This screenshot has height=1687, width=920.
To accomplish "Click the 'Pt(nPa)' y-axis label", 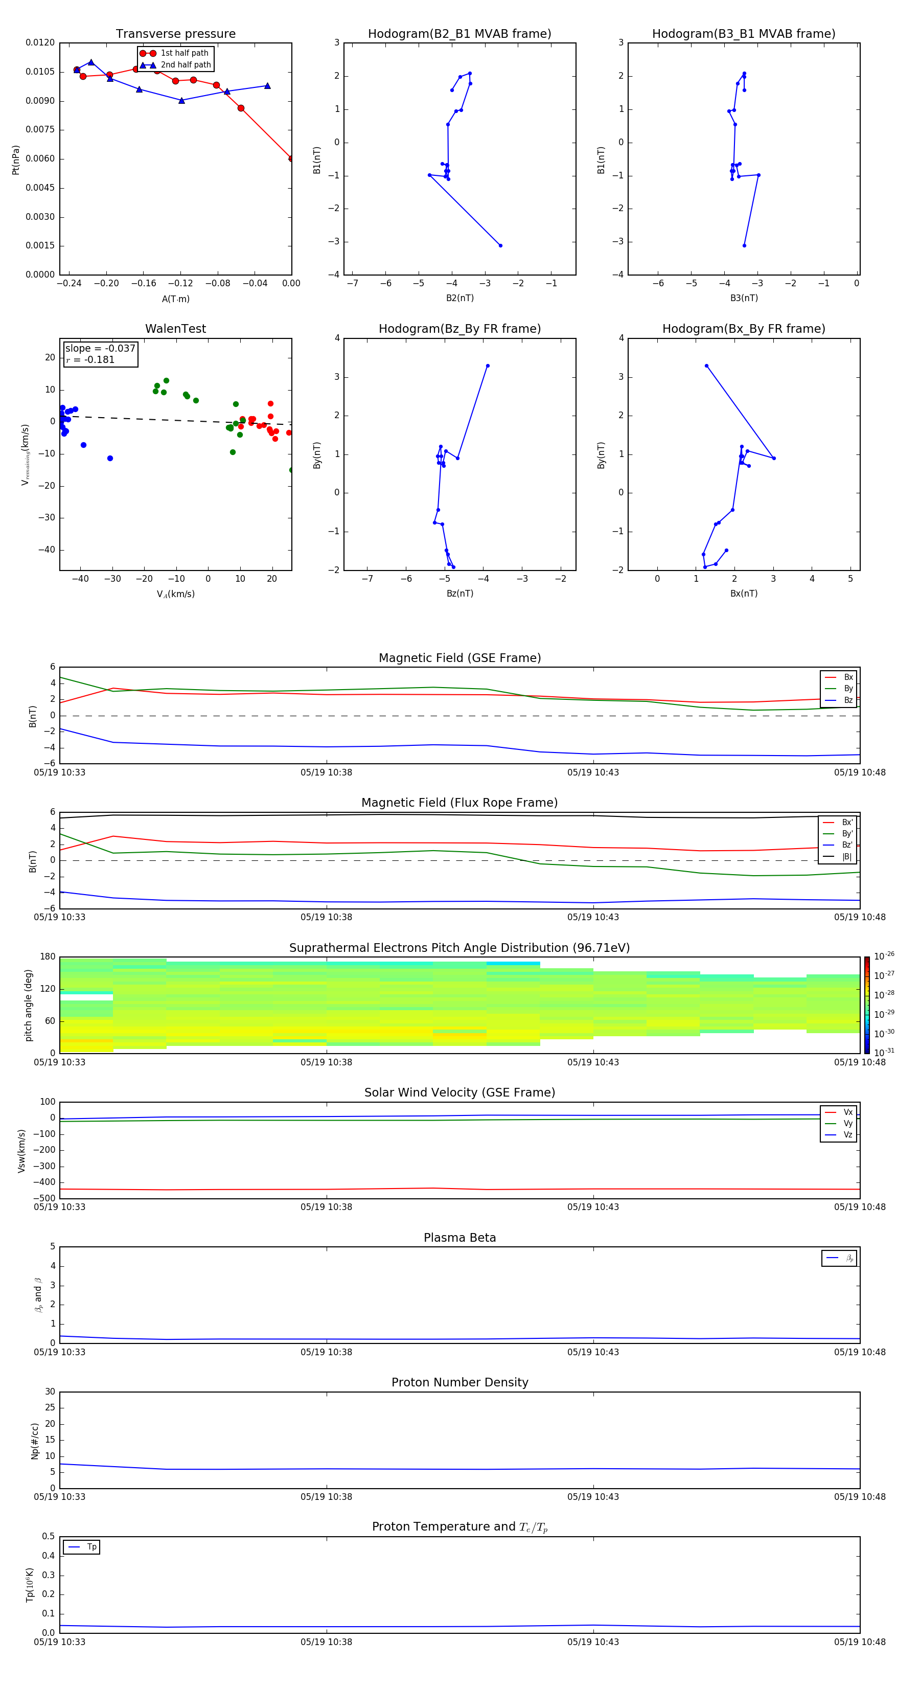I will (x=16, y=159).
